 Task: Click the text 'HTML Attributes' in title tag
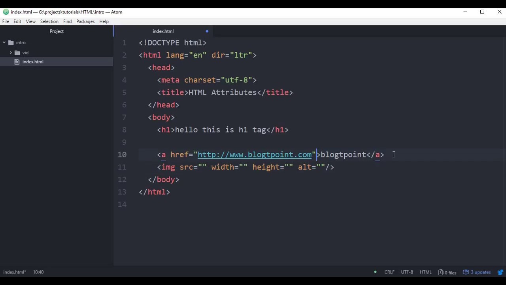(223, 93)
